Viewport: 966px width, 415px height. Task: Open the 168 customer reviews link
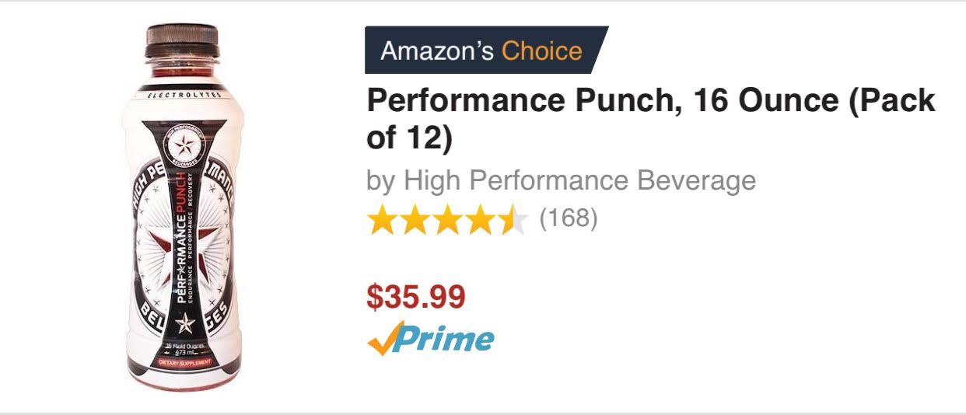click(569, 218)
